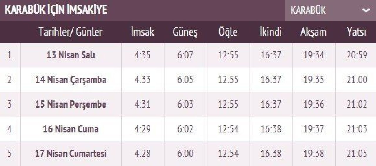Screen dimensions: 376x166
Task: Click the dropdown chevron arrow
Action: click(366, 11)
